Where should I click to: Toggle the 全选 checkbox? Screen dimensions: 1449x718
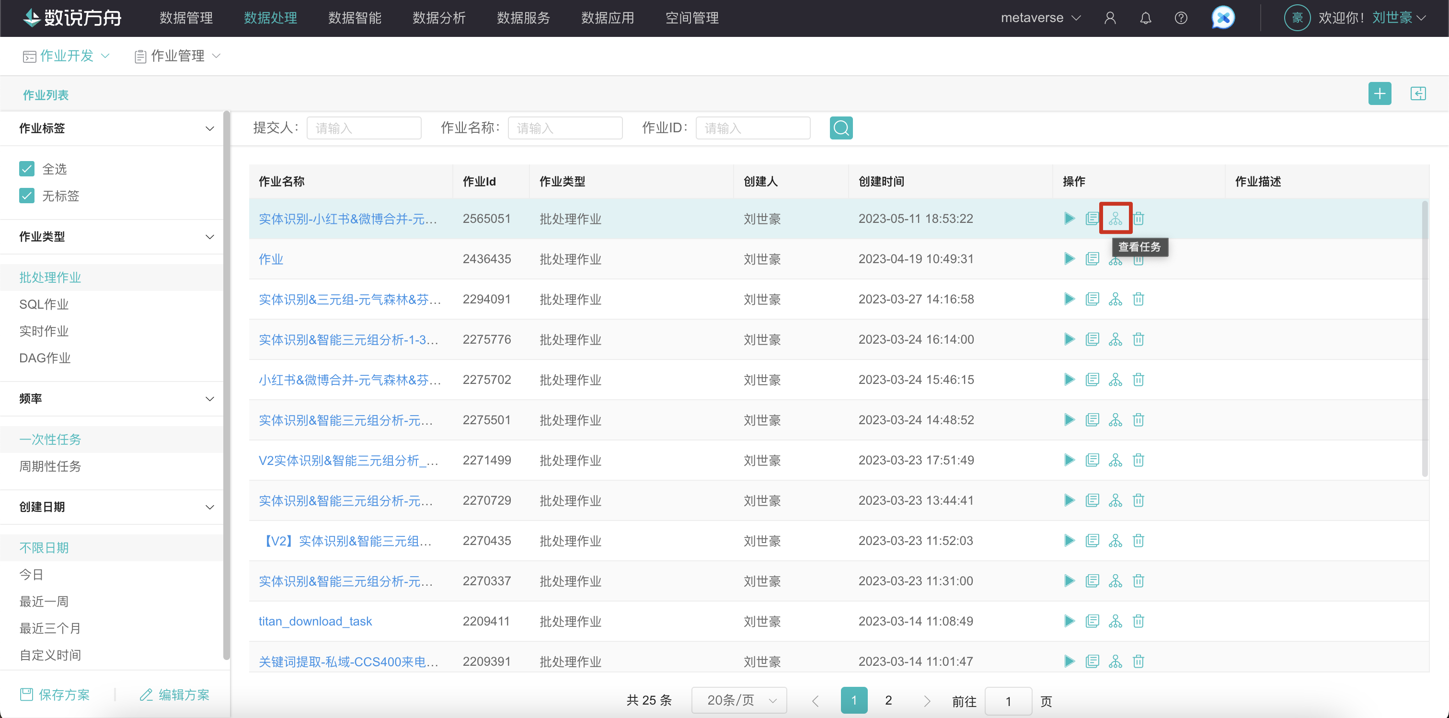pyautogui.click(x=26, y=169)
